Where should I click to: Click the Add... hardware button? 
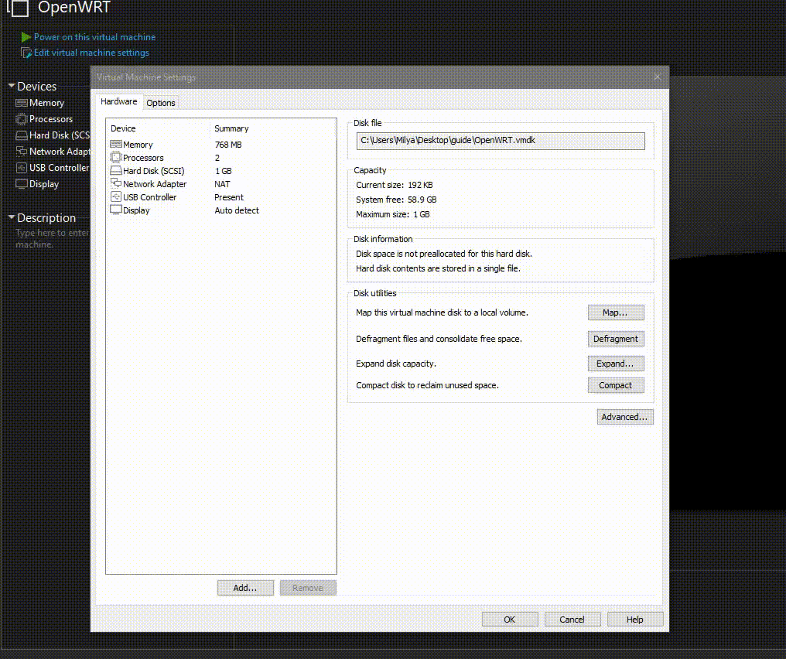tap(245, 588)
